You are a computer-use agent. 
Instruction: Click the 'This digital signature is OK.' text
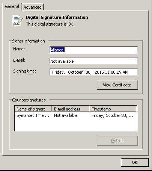tap(50, 24)
